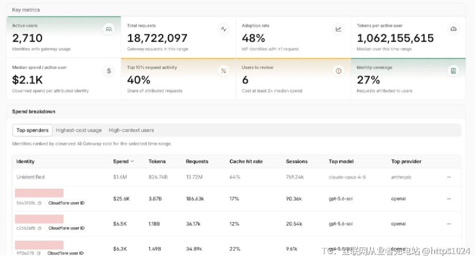Click the anthropic provider cell
Viewport: 475px width, 258px height.
click(x=401, y=177)
